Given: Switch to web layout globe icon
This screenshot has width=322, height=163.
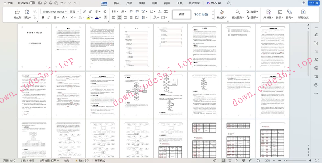Looking at the screenshot, I should coord(243,161).
